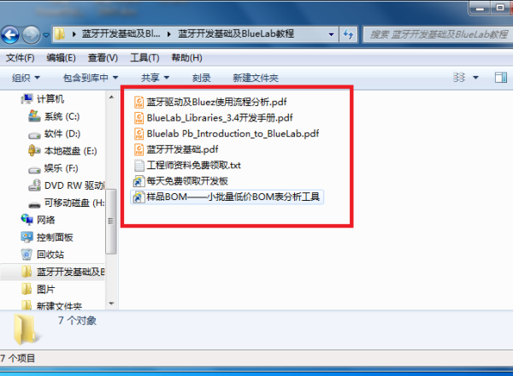This screenshot has height=376, width=513.
Task: Click the Back navigation arrow
Action: pos(10,35)
